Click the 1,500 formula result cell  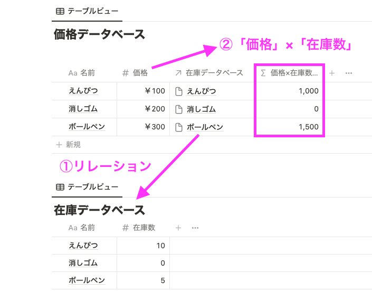289,127
